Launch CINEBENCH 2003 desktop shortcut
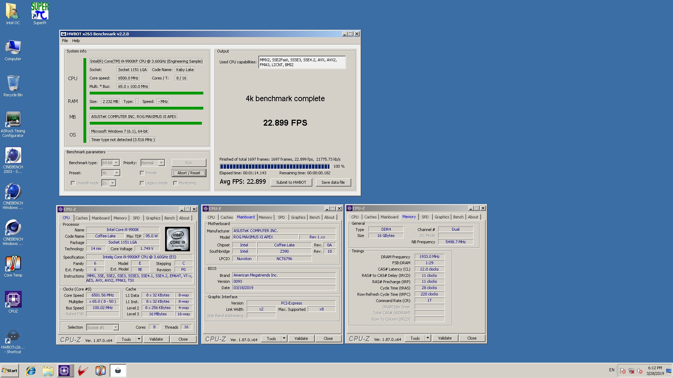 pos(13,160)
